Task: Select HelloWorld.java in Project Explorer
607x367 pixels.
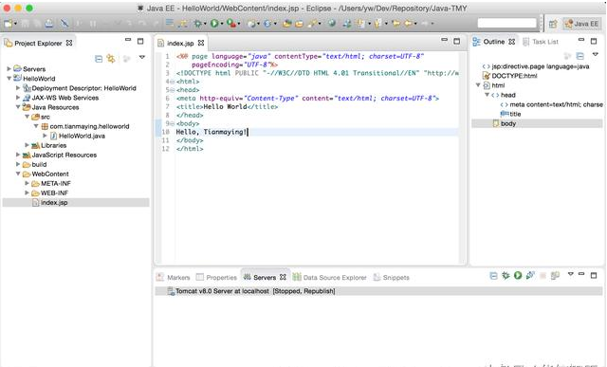Action: click(x=82, y=136)
